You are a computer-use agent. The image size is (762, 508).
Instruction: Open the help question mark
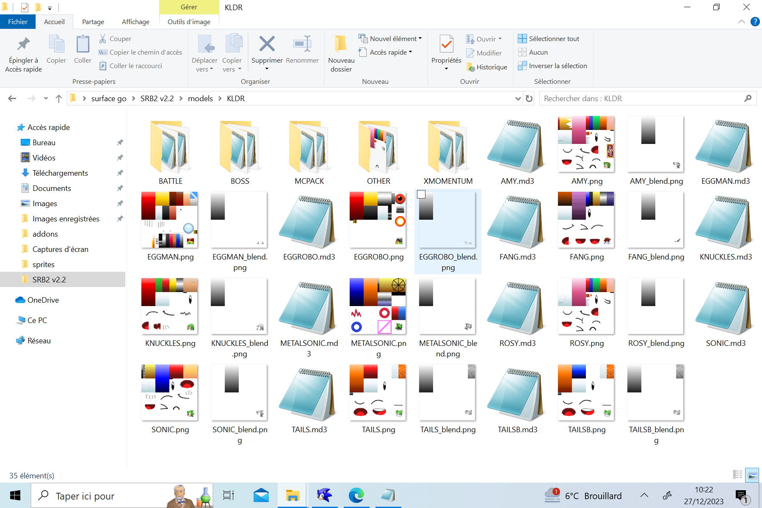coord(755,22)
